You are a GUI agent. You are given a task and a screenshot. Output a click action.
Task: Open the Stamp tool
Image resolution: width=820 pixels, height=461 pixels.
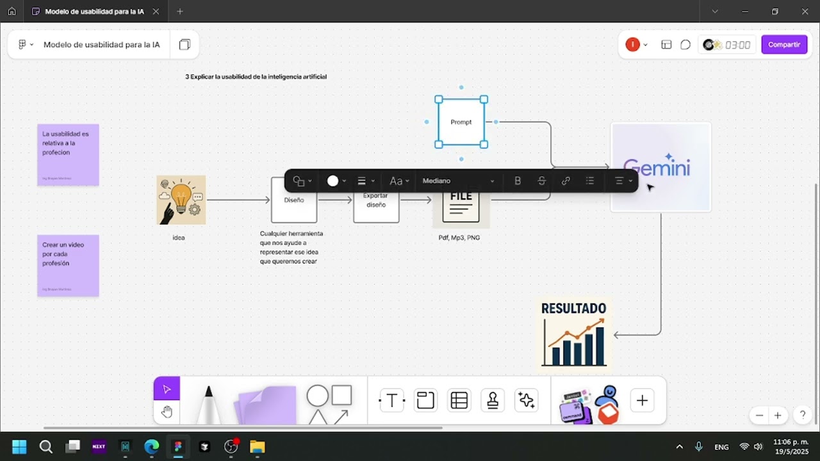[x=493, y=401]
